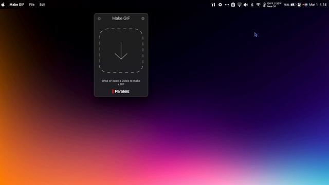329x185 pixels.
Task: Click the Make GIF window title
Action: point(121,18)
